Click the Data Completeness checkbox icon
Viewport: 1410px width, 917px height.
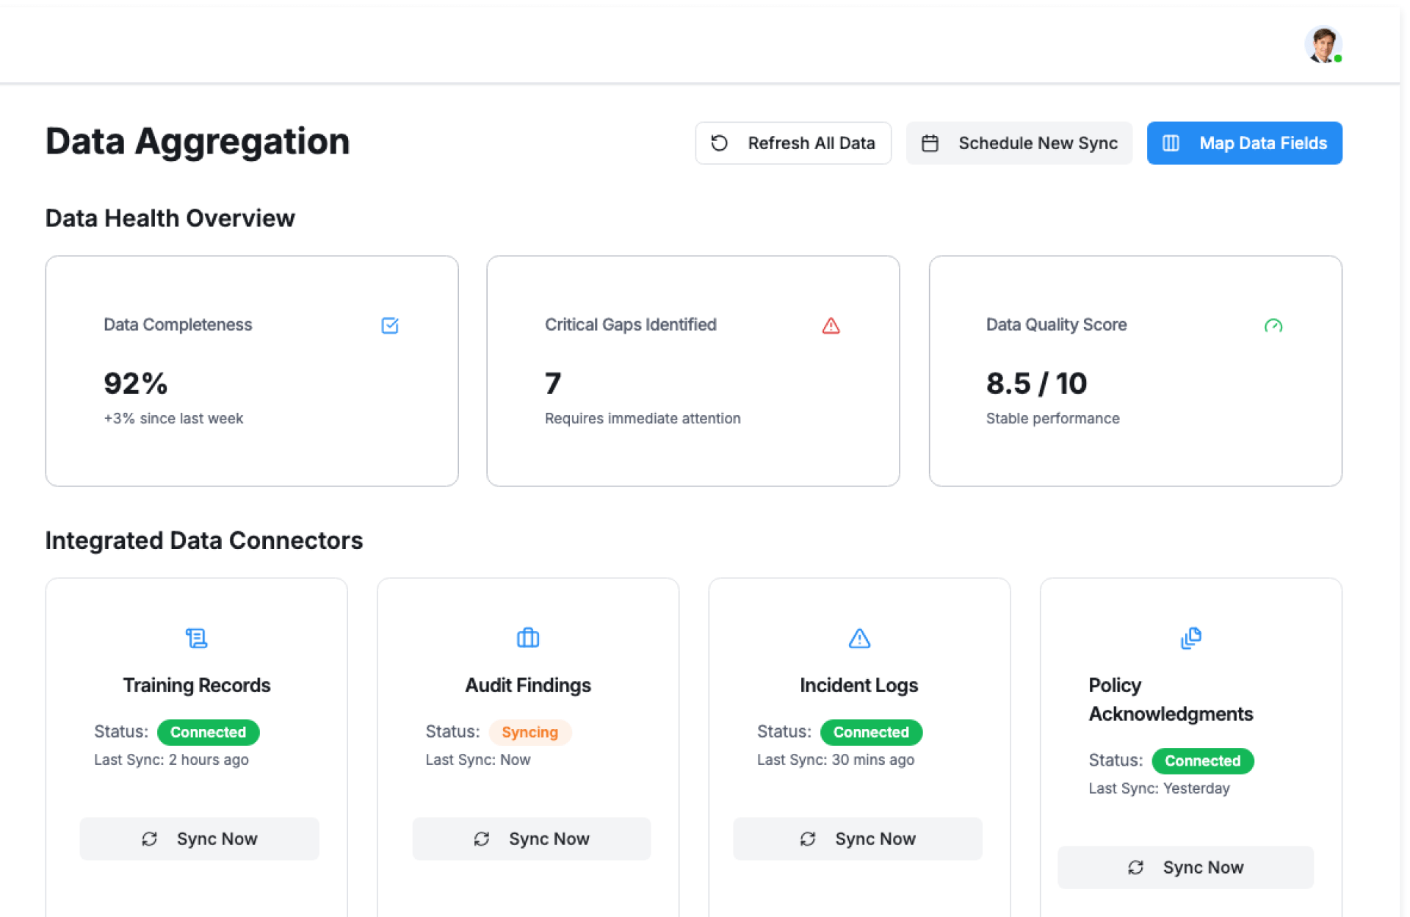[390, 326]
